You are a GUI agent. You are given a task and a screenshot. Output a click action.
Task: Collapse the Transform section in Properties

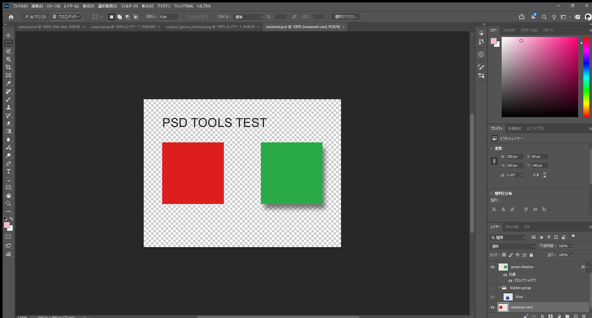[x=491, y=148]
